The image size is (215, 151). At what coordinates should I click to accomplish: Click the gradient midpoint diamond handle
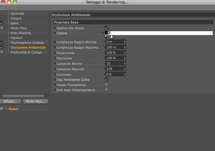pyautogui.click(x=109, y=33)
